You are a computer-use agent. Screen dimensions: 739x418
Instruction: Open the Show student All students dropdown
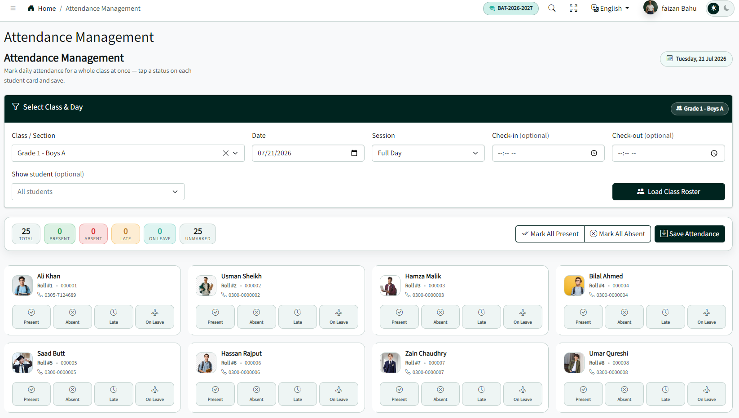coord(98,192)
